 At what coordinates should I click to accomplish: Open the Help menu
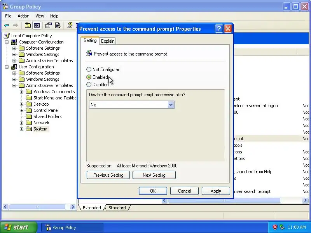54,16
